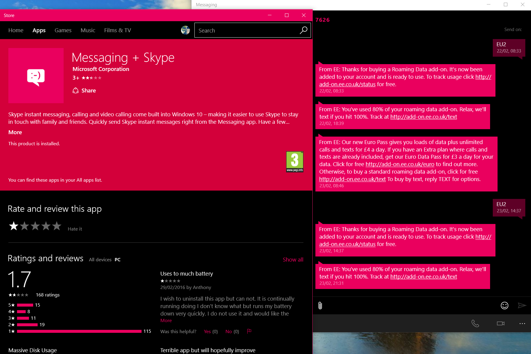Click the 5-star rating bar
531x354 pixels.
click(25, 305)
